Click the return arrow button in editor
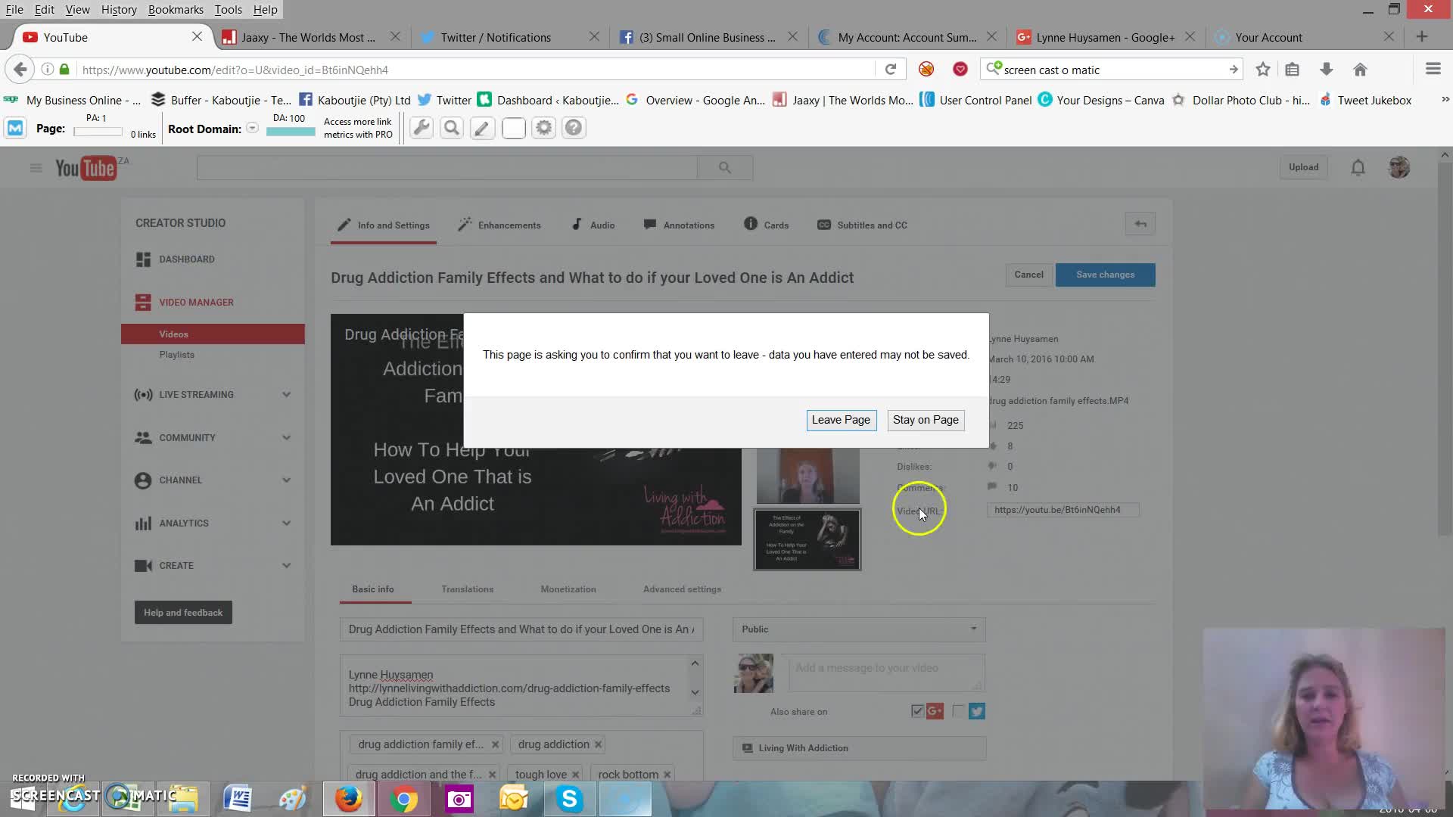Image resolution: width=1453 pixels, height=817 pixels. (1140, 224)
